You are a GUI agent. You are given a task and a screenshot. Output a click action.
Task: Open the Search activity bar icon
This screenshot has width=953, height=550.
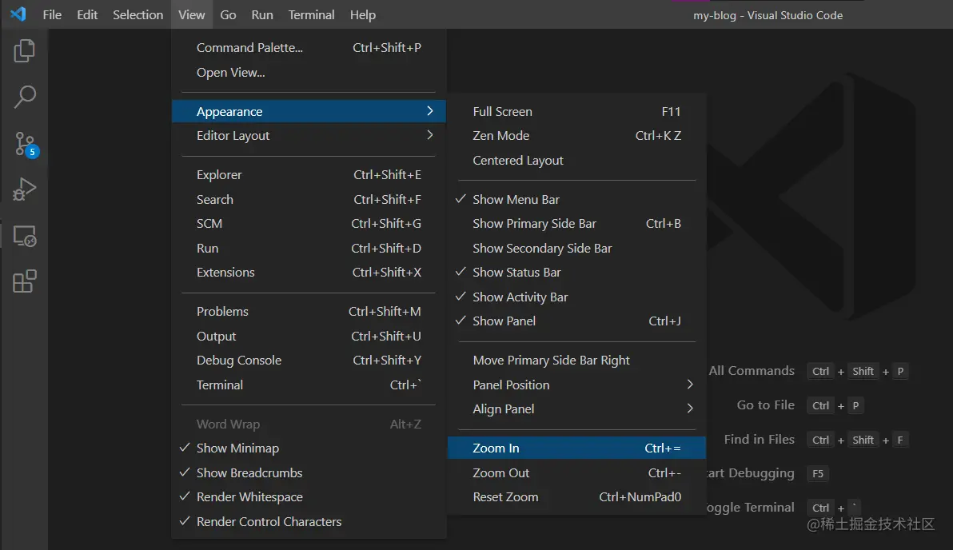[x=24, y=97]
